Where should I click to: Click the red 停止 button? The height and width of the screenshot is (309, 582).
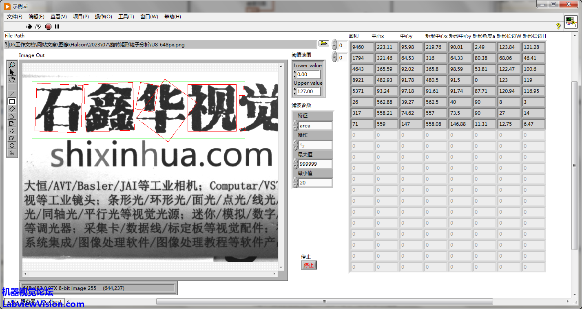click(309, 265)
